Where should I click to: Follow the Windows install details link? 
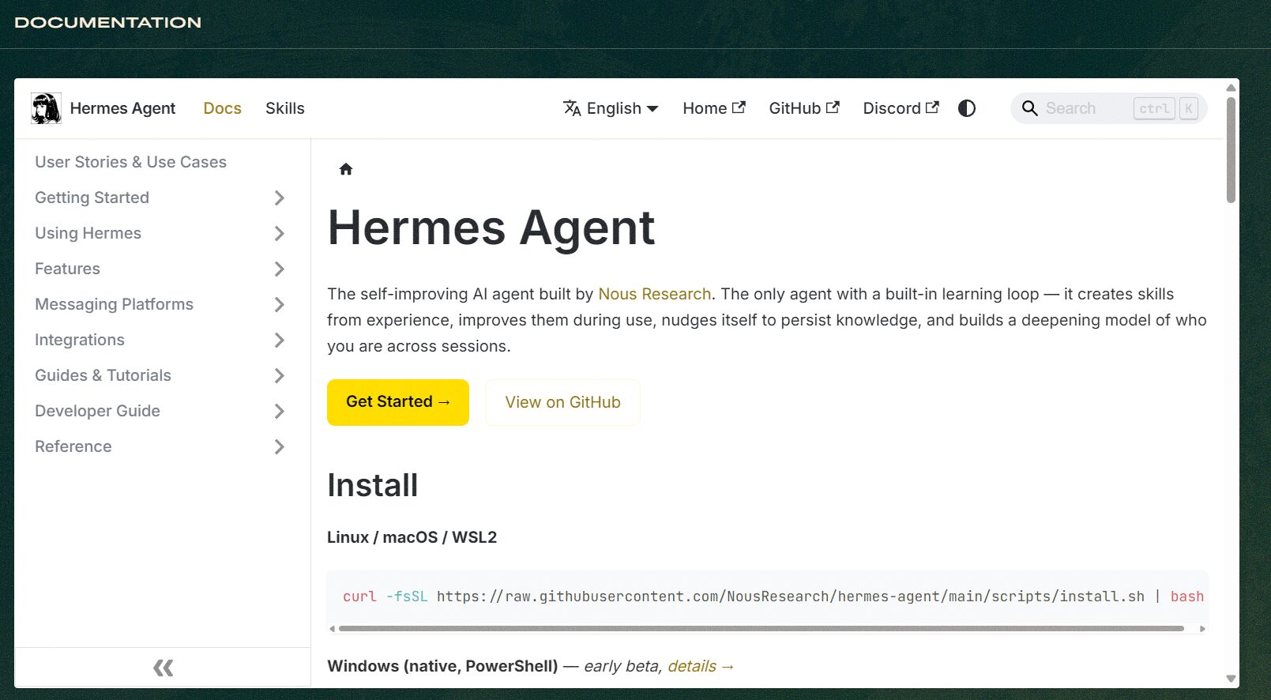point(701,666)
